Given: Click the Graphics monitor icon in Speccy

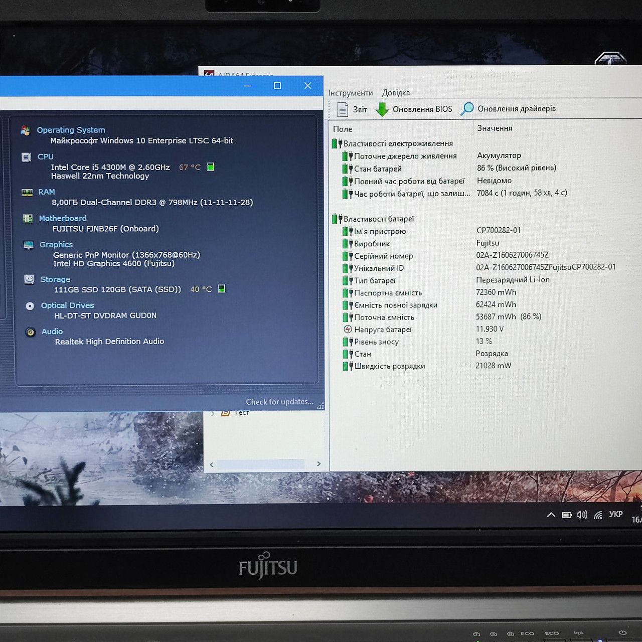Looking at the screenshot, I should click(29, 245).
